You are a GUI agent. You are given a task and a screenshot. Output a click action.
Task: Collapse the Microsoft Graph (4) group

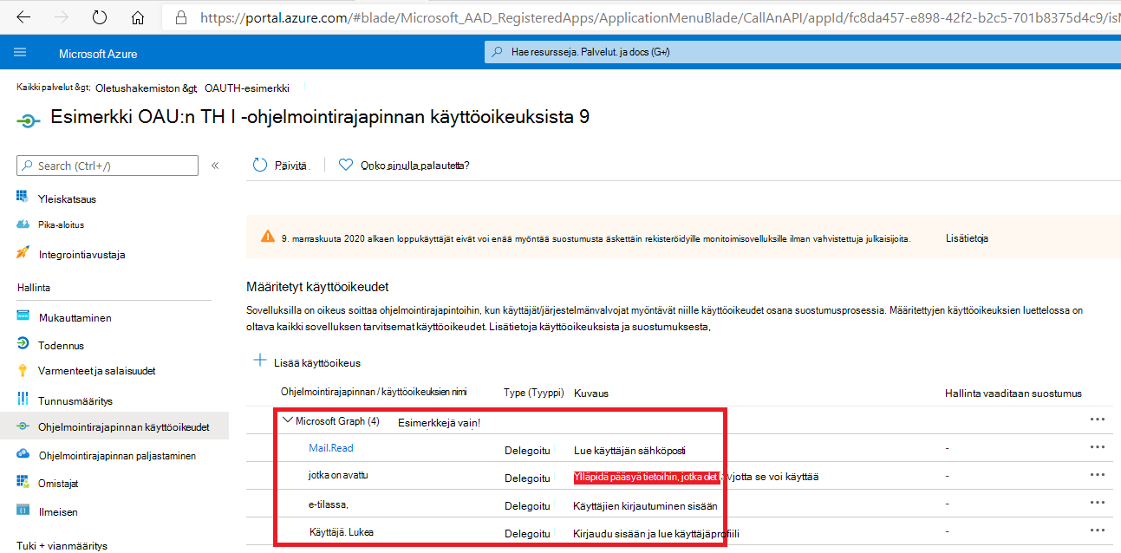coord(289,420)
